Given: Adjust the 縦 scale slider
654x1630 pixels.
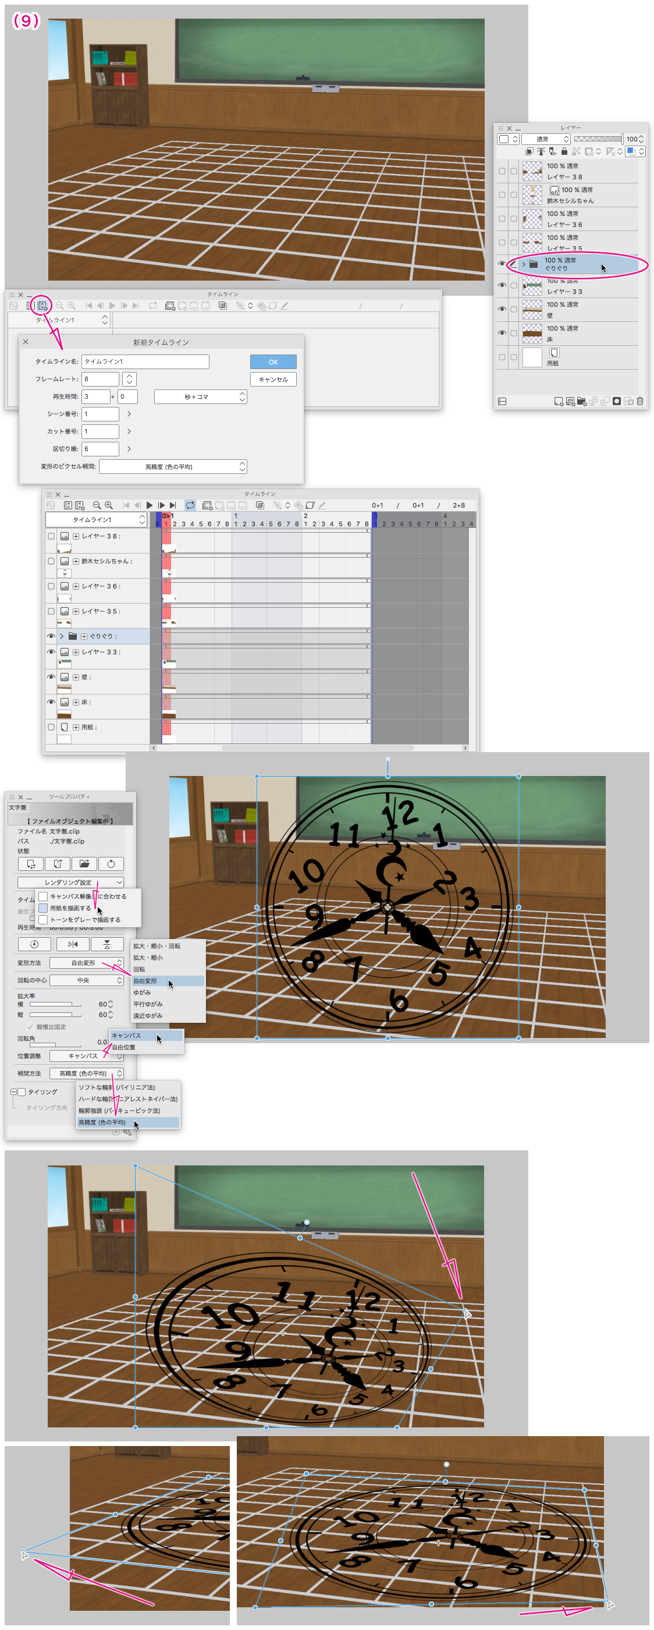Looking at the screenshot, I should 55,1014.
